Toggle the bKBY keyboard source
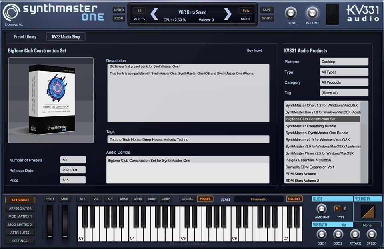 (152, 199)
